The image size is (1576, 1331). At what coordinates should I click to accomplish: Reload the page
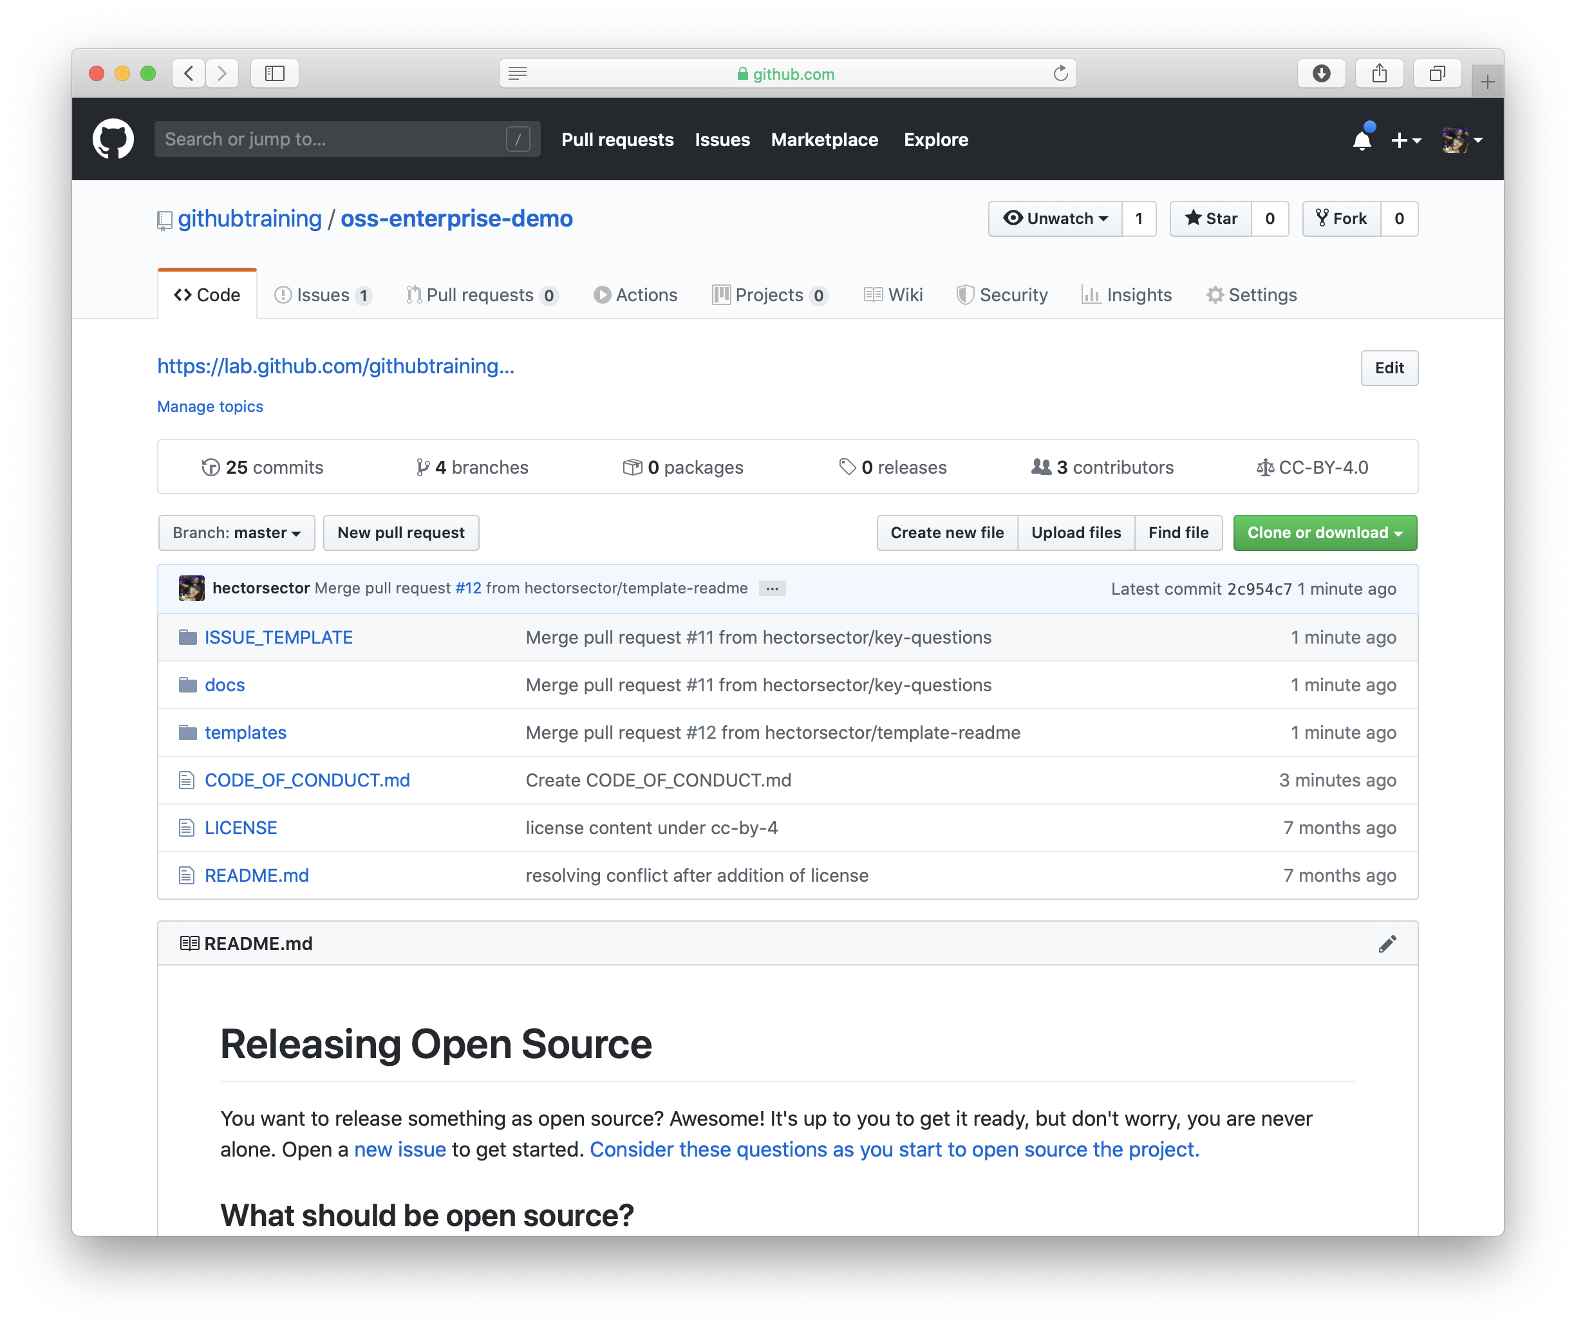click(1060, 73)
